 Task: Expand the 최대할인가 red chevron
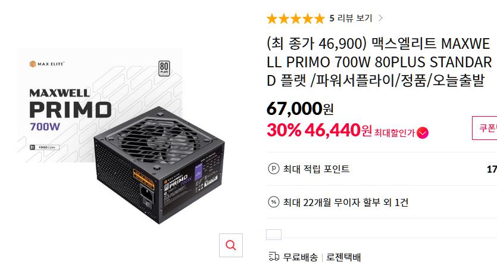[423, 133]
